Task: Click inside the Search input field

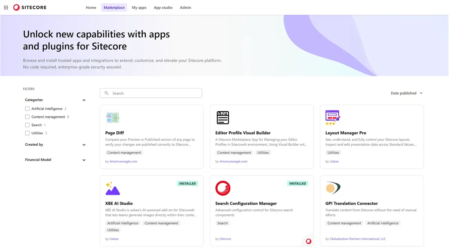Action: (x=151, y=93)
